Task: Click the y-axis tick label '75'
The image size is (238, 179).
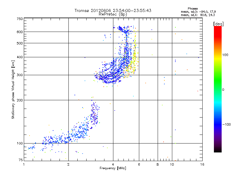Action: [21, 160]
